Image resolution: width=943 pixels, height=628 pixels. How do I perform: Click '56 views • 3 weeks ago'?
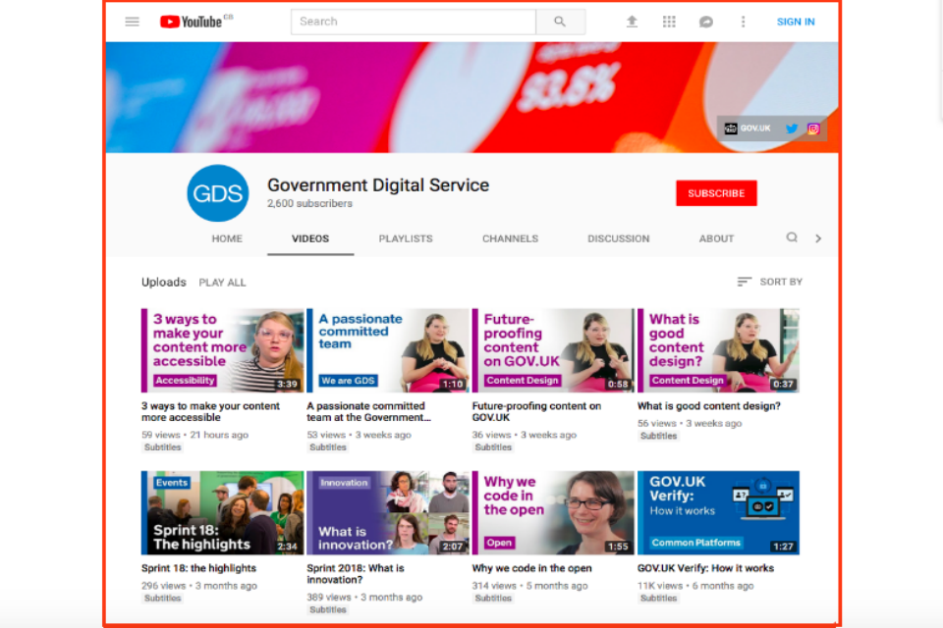(x=690, y=423)
